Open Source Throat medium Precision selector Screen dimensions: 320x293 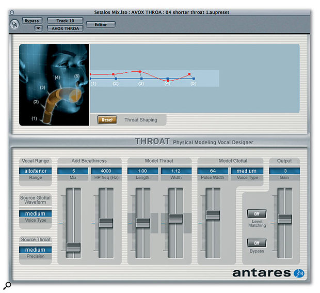pos(35,250)
